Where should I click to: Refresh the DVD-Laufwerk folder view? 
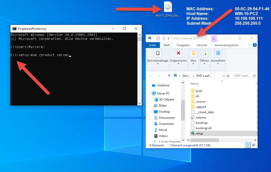click(228, 76)
